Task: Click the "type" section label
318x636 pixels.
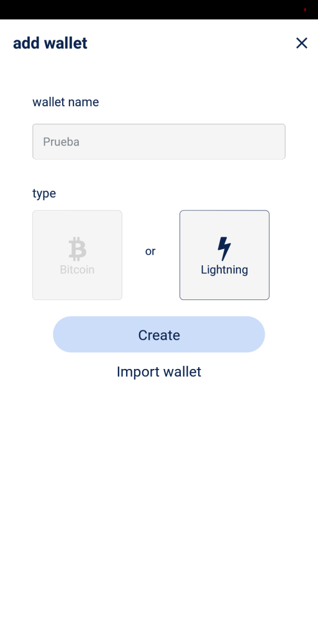Action: point(44,194)
